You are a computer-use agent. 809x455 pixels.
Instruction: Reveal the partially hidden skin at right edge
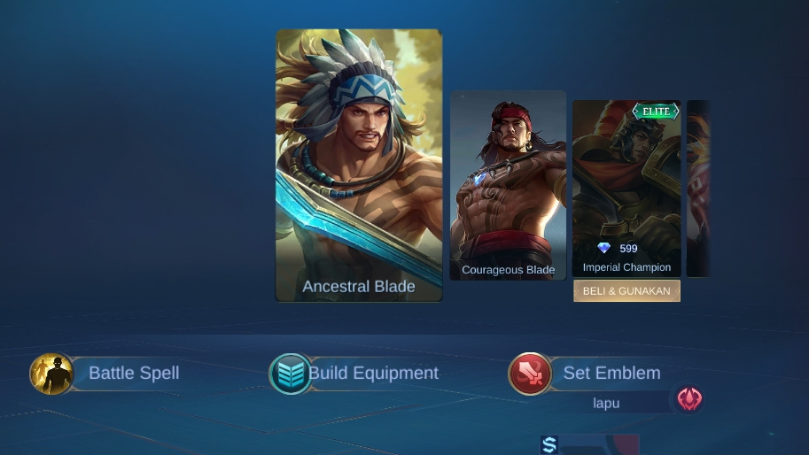(x=698, y=189)
